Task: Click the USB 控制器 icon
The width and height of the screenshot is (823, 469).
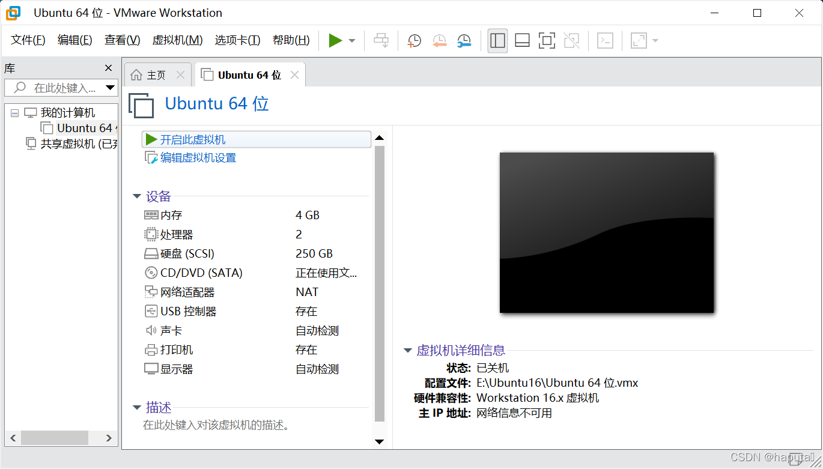Action: (x=151, y=311)
